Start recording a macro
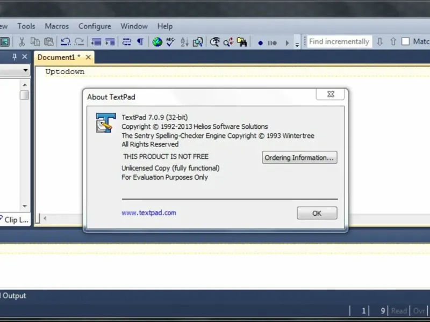430x322 pixels. [261, 43]
